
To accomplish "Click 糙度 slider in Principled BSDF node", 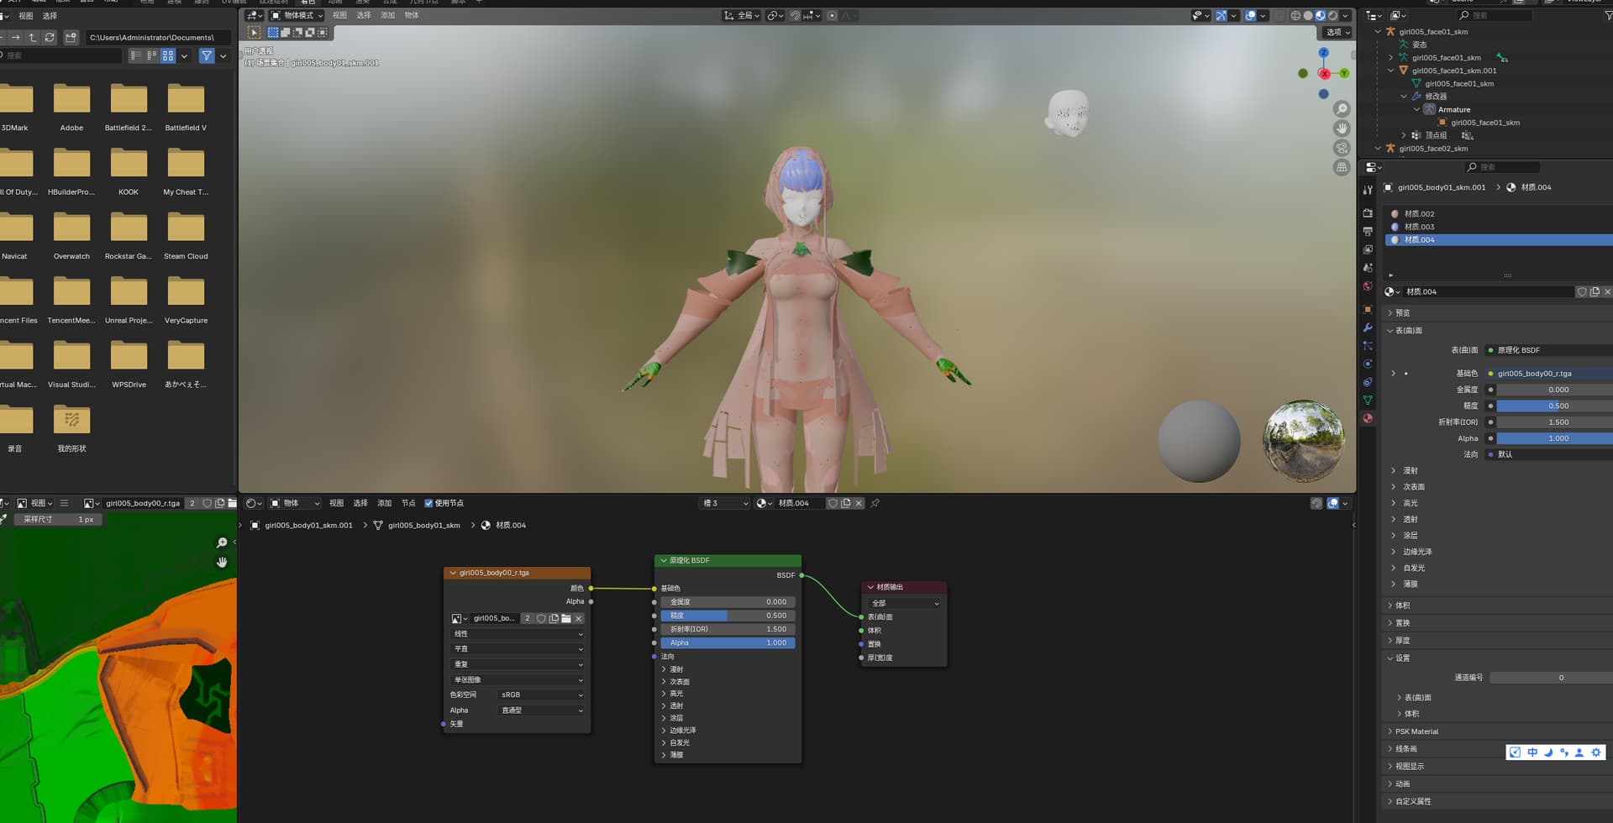I will [x=728, y=616].
